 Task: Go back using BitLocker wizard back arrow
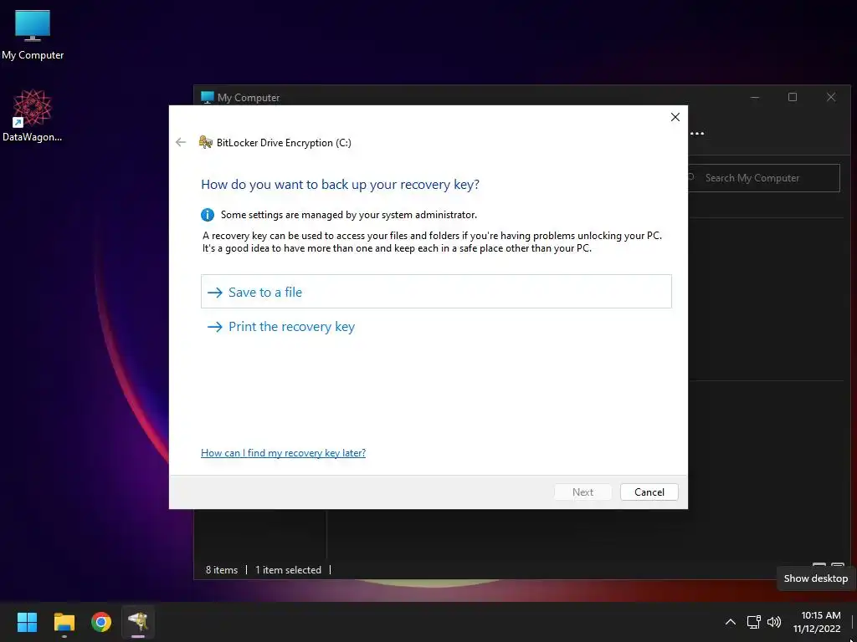181,142
